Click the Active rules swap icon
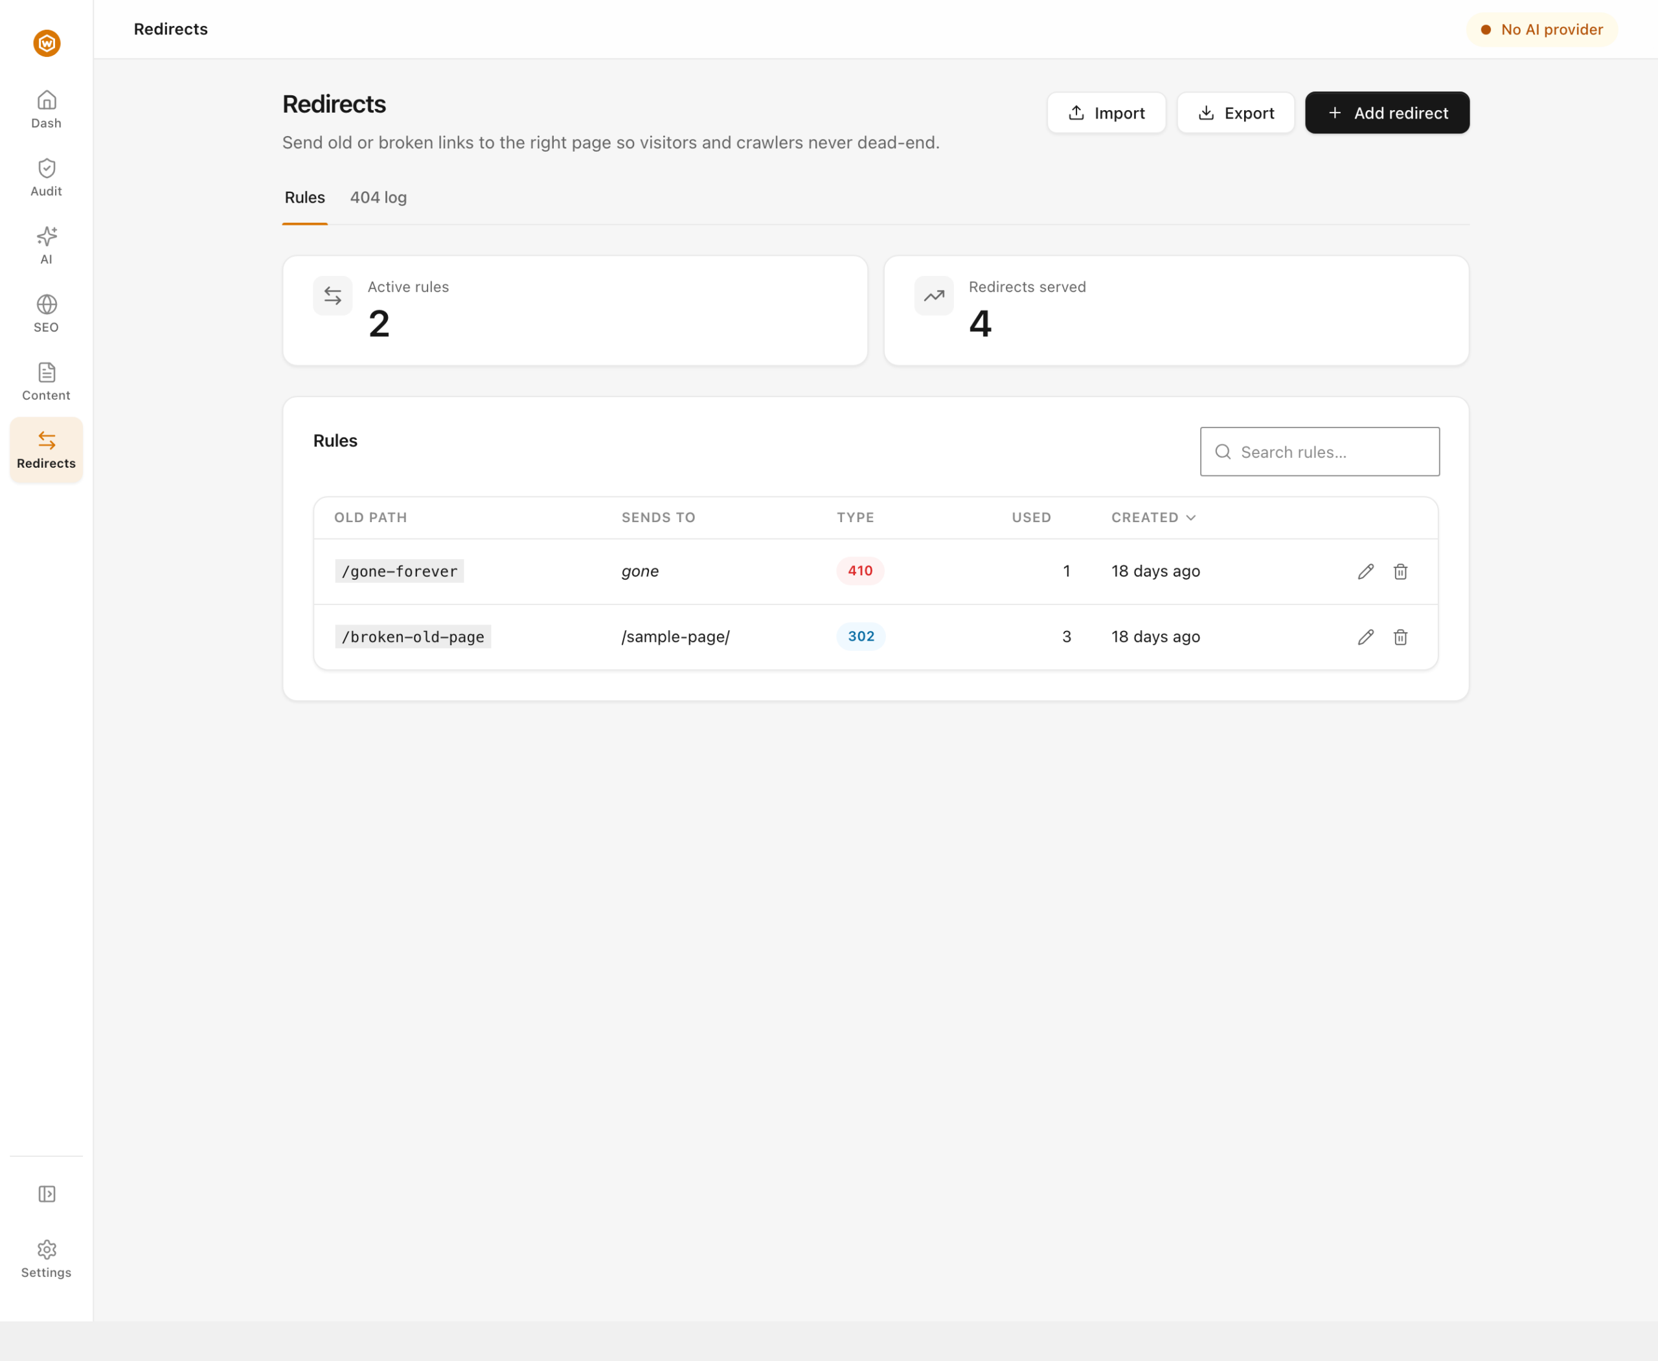Viewport: 1658px width, 1361px height. pyautogui.click(x=332, y=295)
